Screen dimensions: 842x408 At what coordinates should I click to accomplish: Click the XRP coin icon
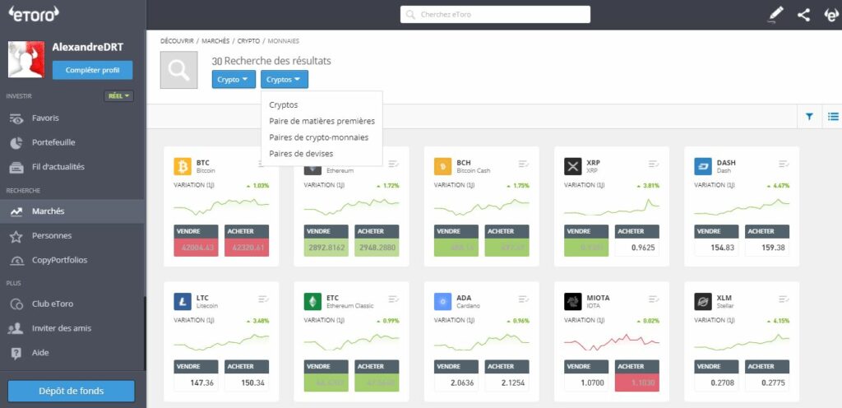[x=573, y=166]
